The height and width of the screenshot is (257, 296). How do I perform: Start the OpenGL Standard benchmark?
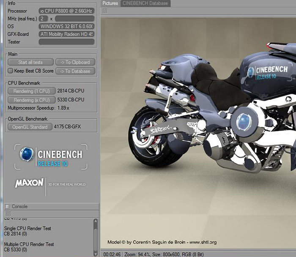pos(30,127)
